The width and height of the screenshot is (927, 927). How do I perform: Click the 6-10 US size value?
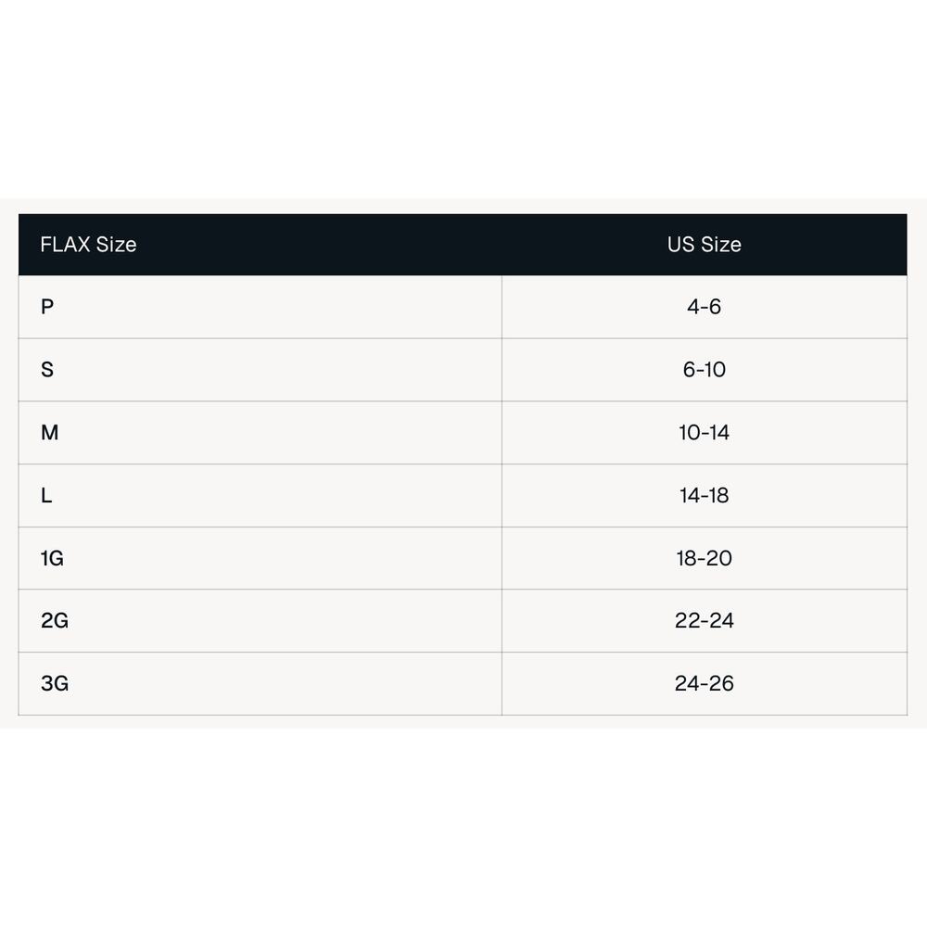pos(705,370)
